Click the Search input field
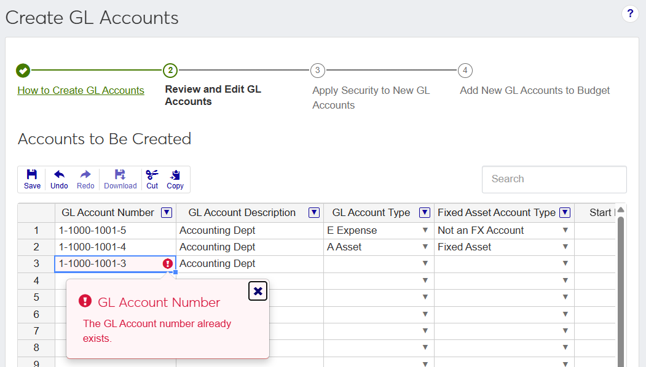Image resolution: width=646 pixels, height=367 pixels. tap(554, 179)
